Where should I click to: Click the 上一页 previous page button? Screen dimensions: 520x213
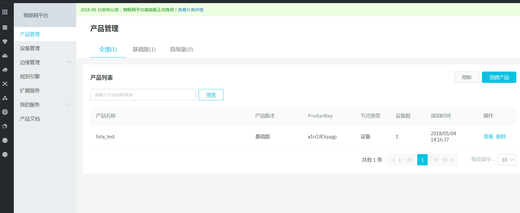click(x=402, y=160)
